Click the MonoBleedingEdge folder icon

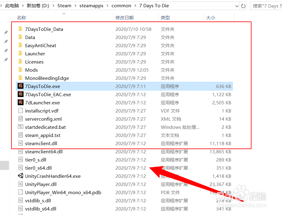20,78
